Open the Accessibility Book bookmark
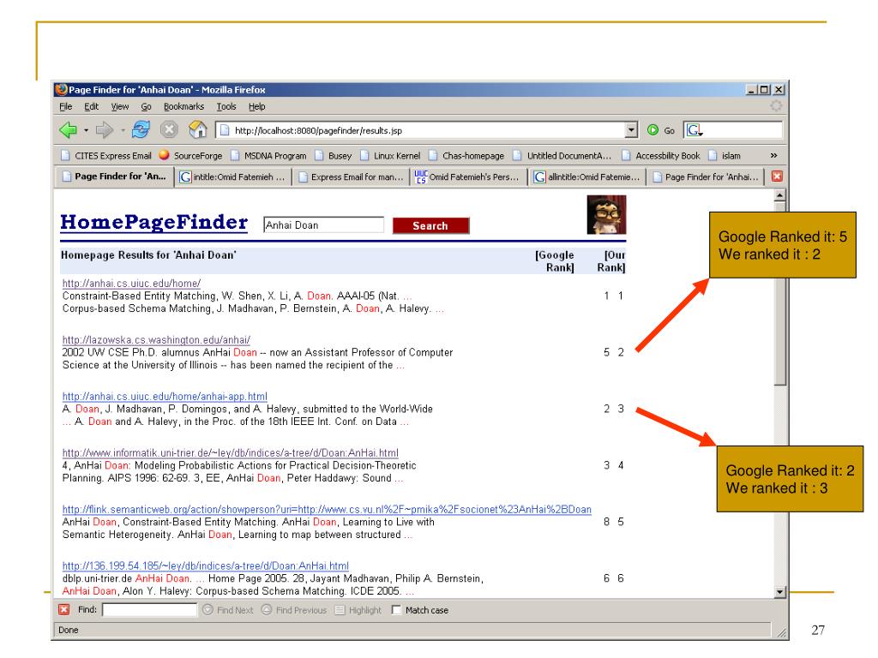This screenshot has width=878, height=658. (x=661, y=156)
